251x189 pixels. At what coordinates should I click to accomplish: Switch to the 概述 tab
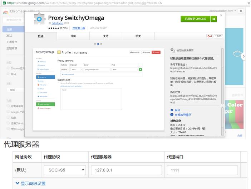[x=41, y=36]
